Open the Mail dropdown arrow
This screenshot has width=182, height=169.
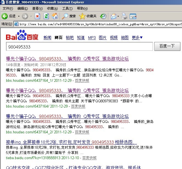(x=118, y=16)
